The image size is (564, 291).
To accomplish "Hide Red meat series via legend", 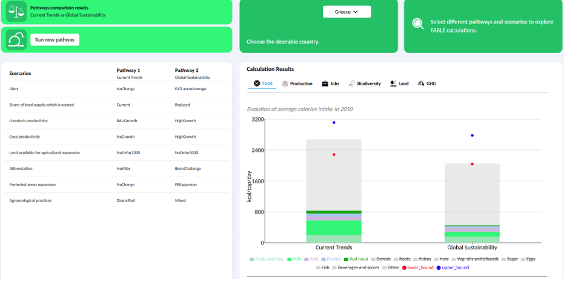I will click(x=354, y=259).
